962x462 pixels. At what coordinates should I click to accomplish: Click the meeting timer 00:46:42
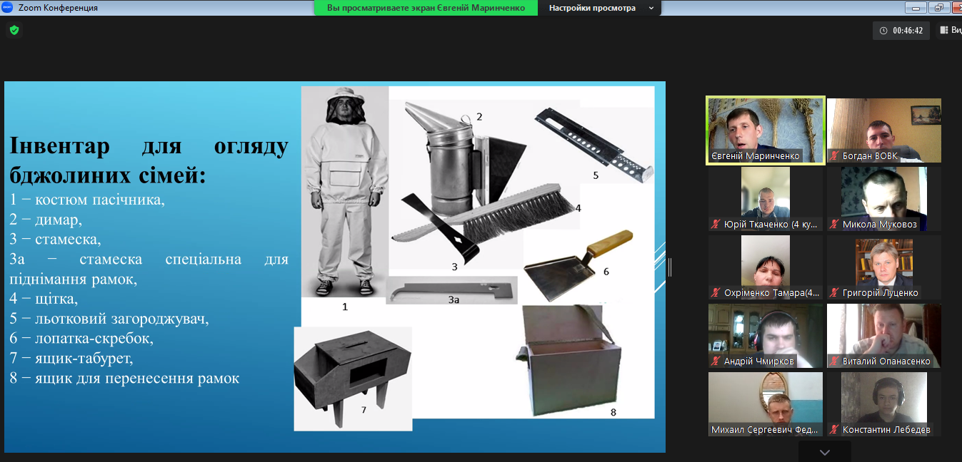pyautogui.click(x=902, y=31)
